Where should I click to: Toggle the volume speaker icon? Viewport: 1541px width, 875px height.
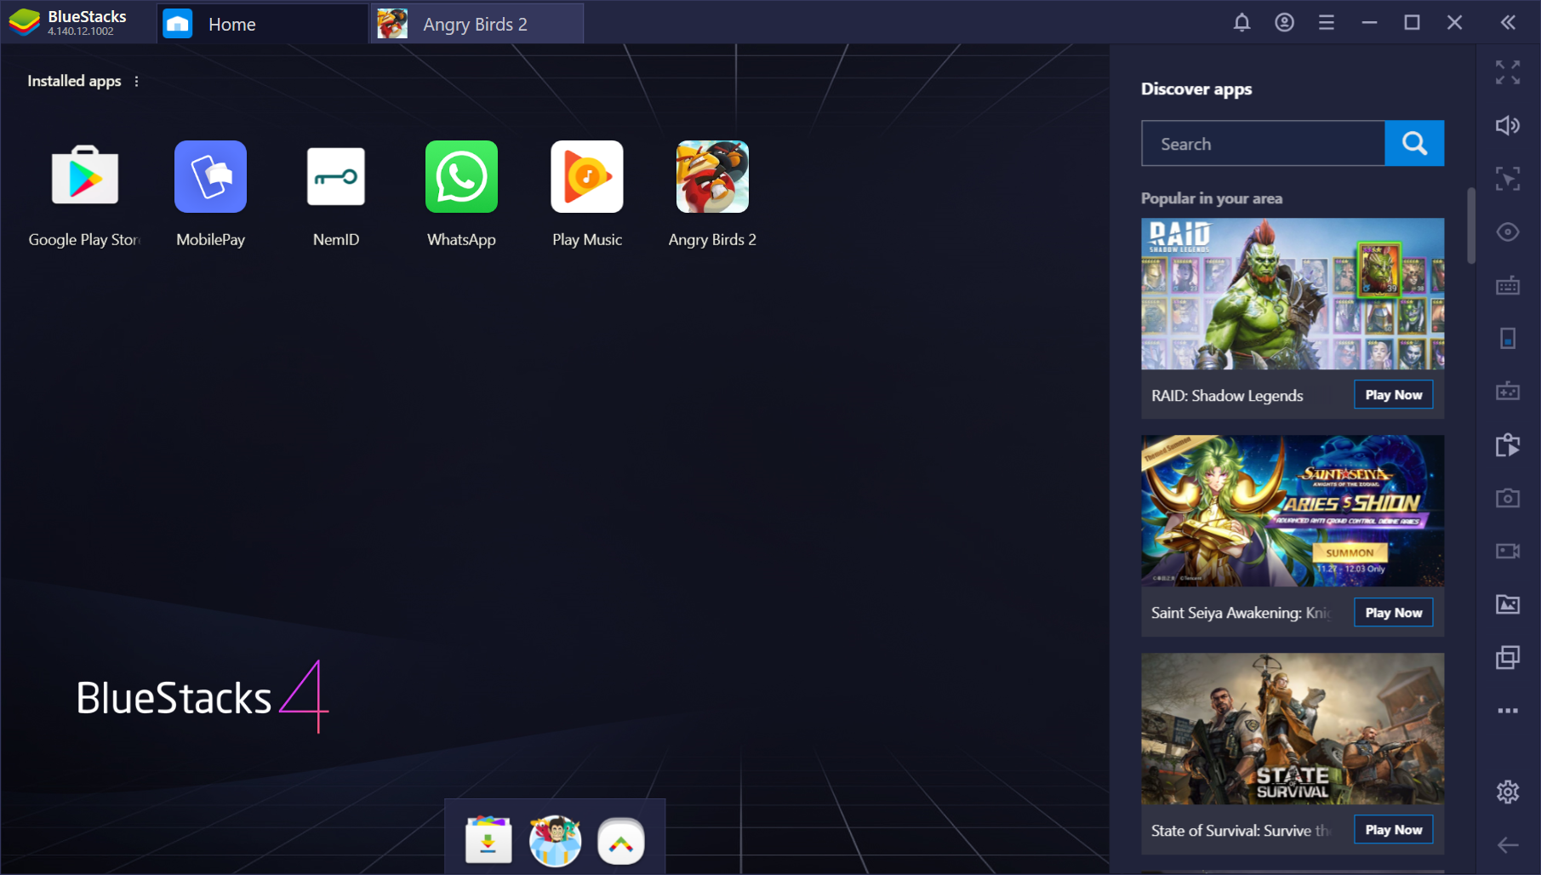click(x=1507, y=126)
